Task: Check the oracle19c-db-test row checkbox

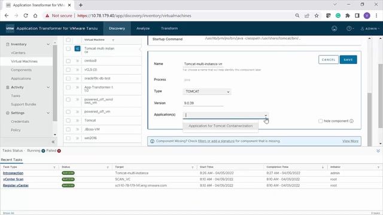Action: point(68,78)
